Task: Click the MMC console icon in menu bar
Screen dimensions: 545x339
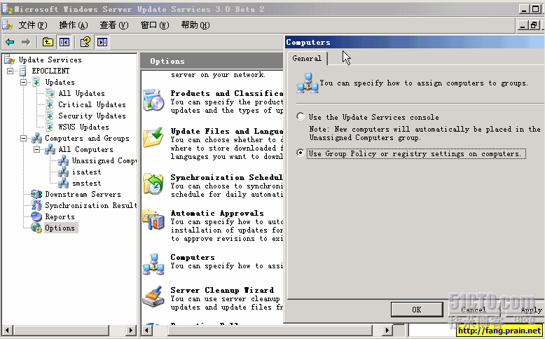Action: coord(7,25)
